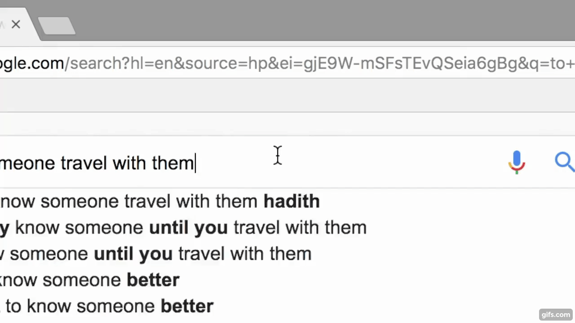Start voice search with the microphone icon
Image resolution: width=575 pixels, height=323 pixels.
click(x=517, y=162)
